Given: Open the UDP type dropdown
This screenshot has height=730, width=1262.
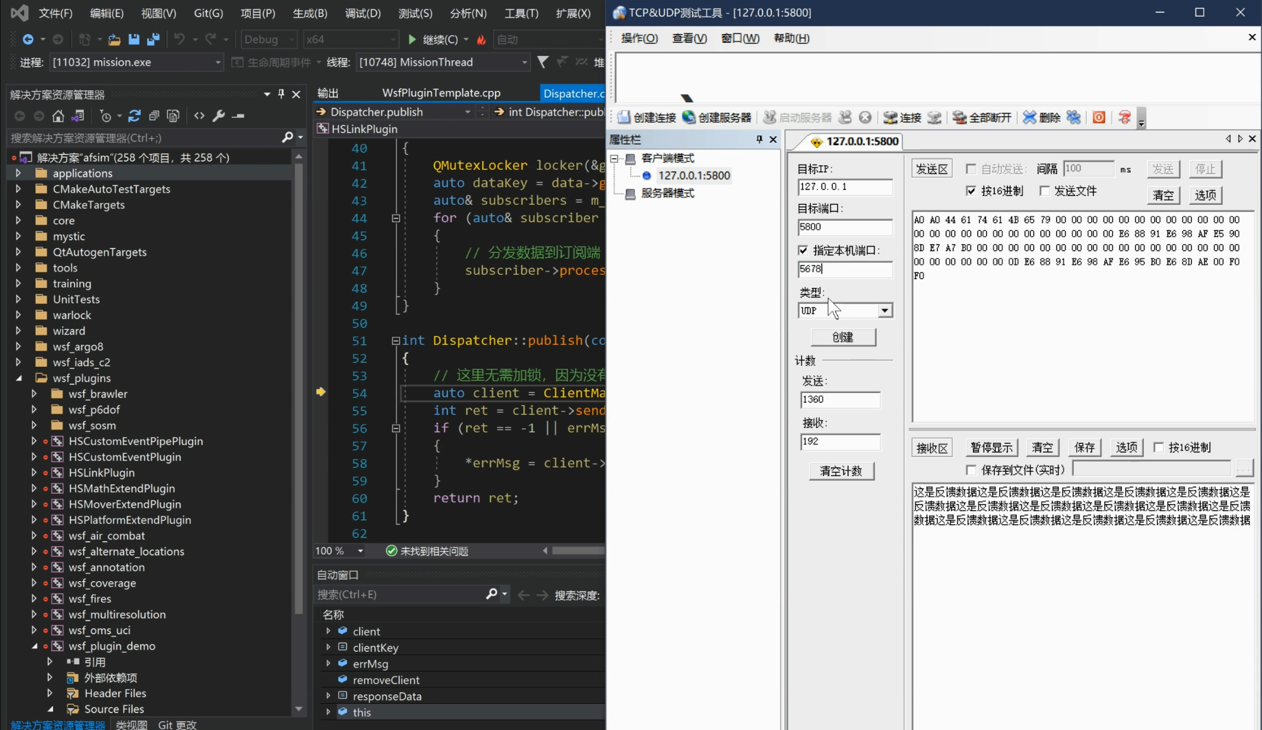Looking at the screenshot, I should (885, 310).
